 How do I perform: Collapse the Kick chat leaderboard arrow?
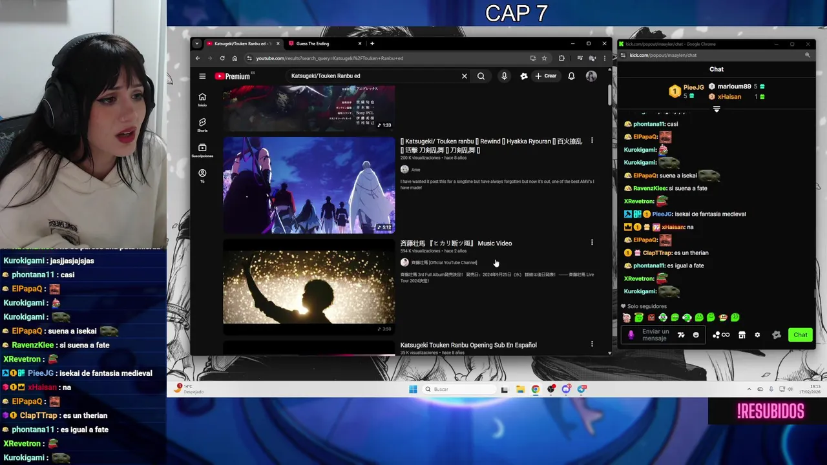point(717,109)
